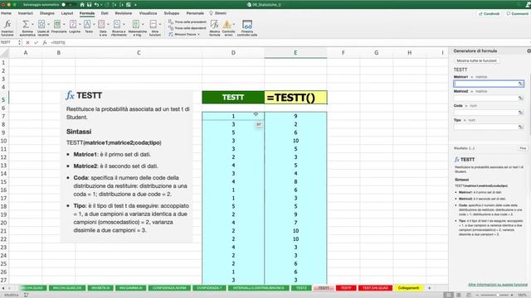
Task: Add a new sheet with plus button
Action: click(x=430, y=288)
